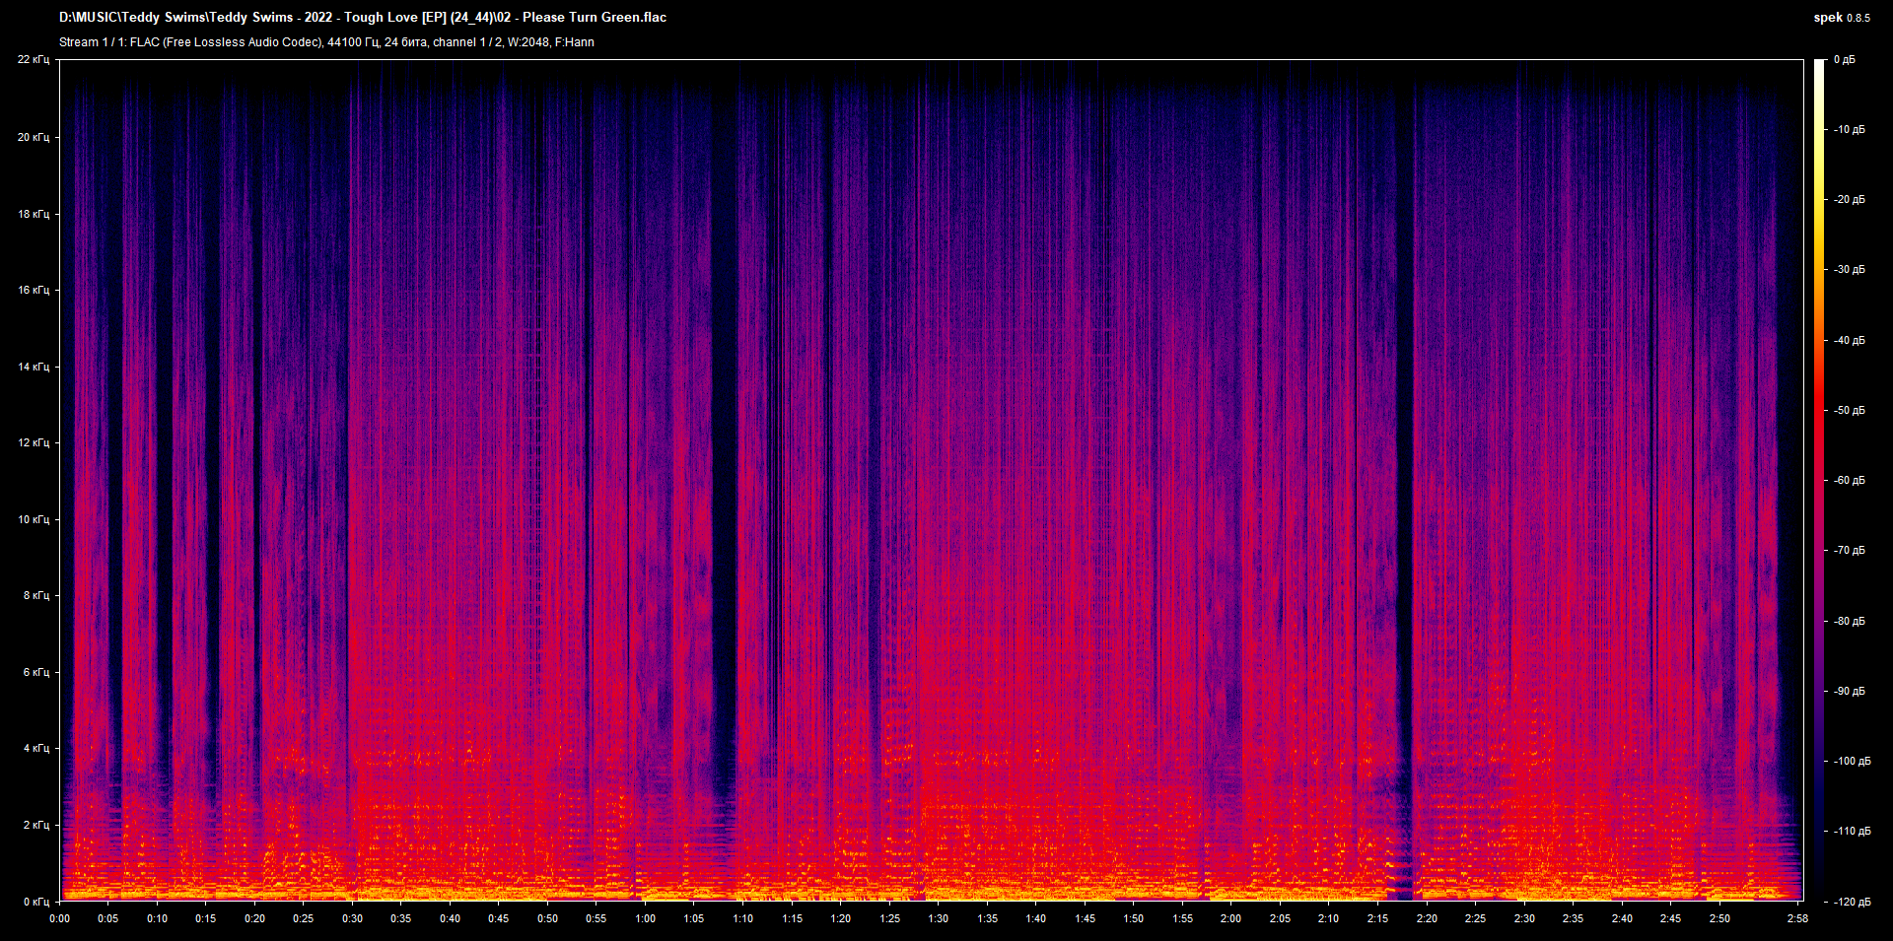1893x941 pixels.
Task: Click the 1:00 time axis label
Action: coord(646,918)
